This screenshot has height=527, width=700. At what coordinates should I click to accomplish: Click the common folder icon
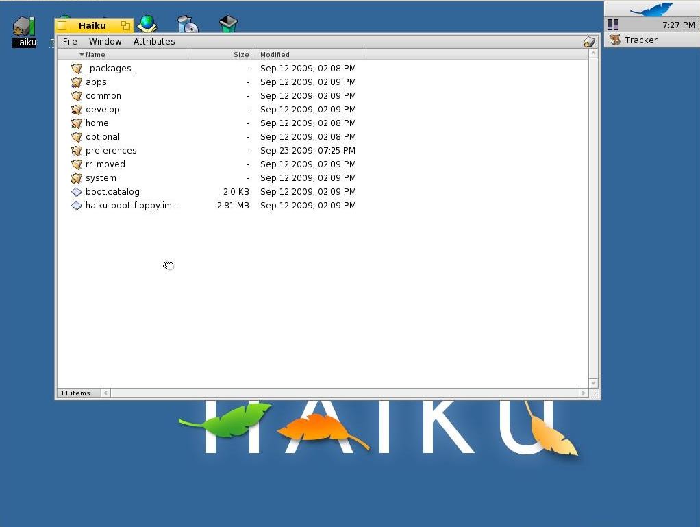coord(77,96)
